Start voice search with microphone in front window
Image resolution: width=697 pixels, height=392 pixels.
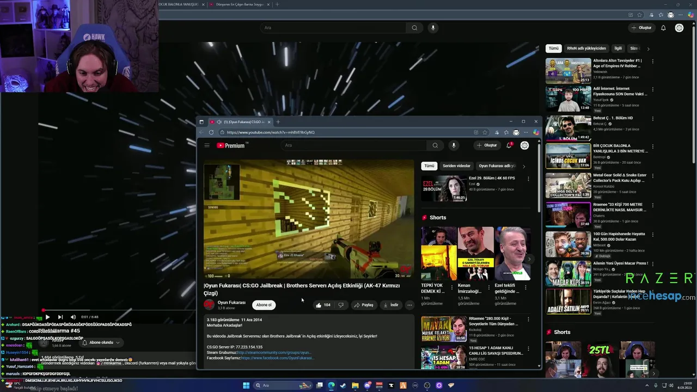click(x=454, y=145)
